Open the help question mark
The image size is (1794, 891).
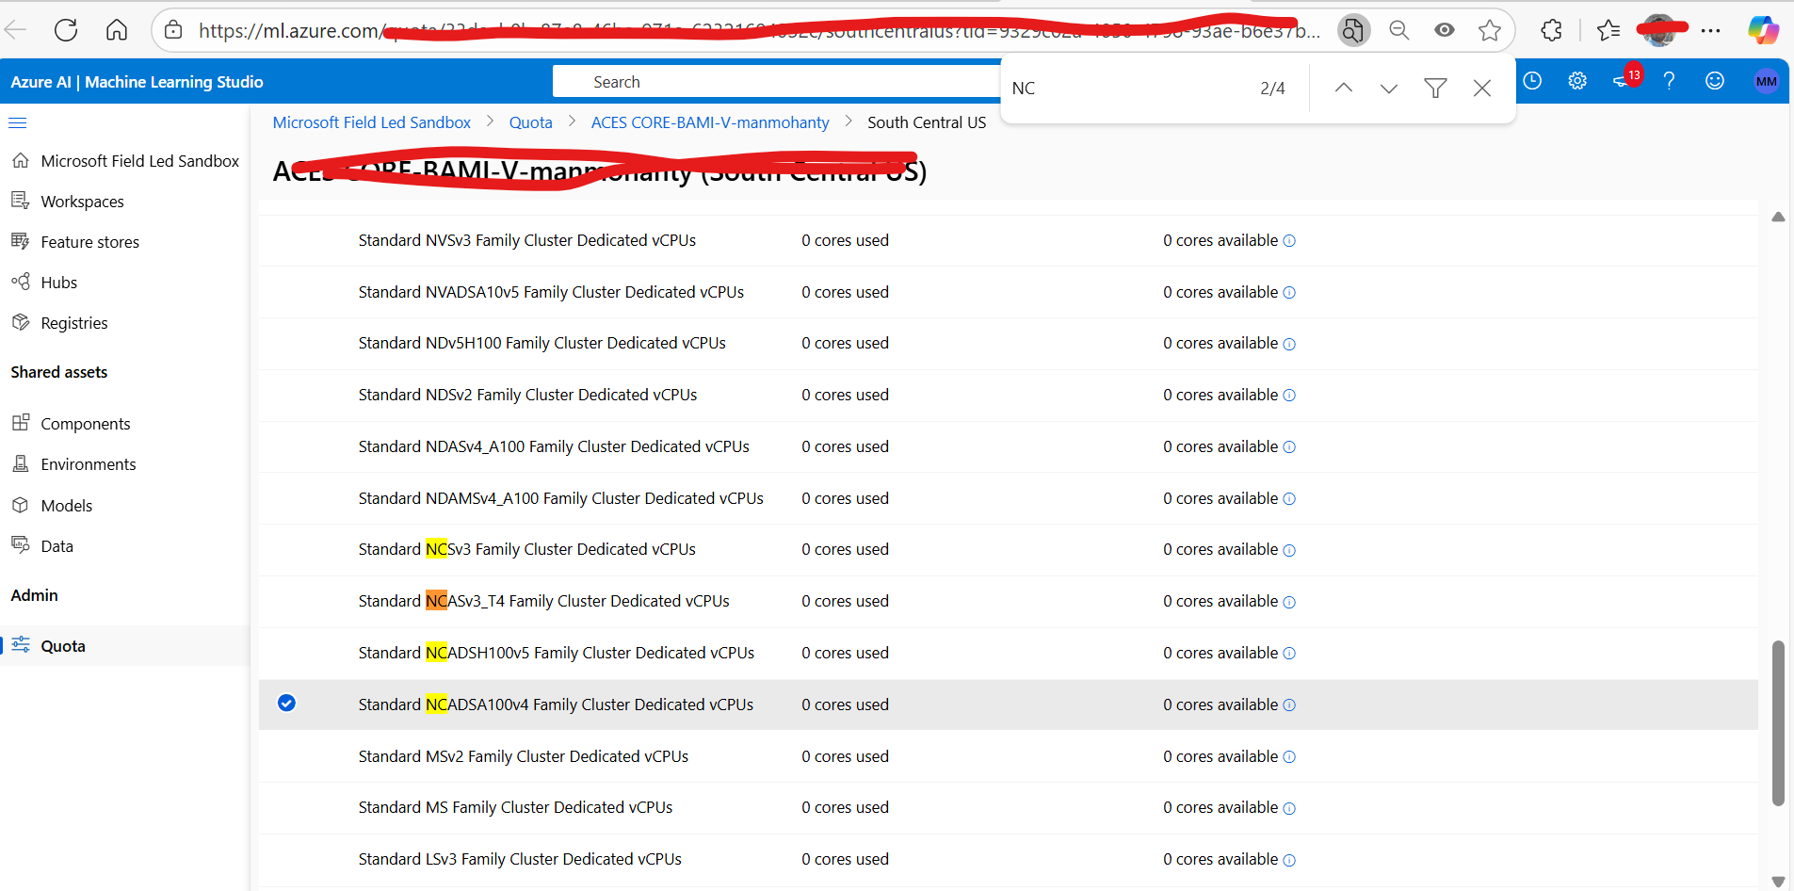click(1669, 81)
